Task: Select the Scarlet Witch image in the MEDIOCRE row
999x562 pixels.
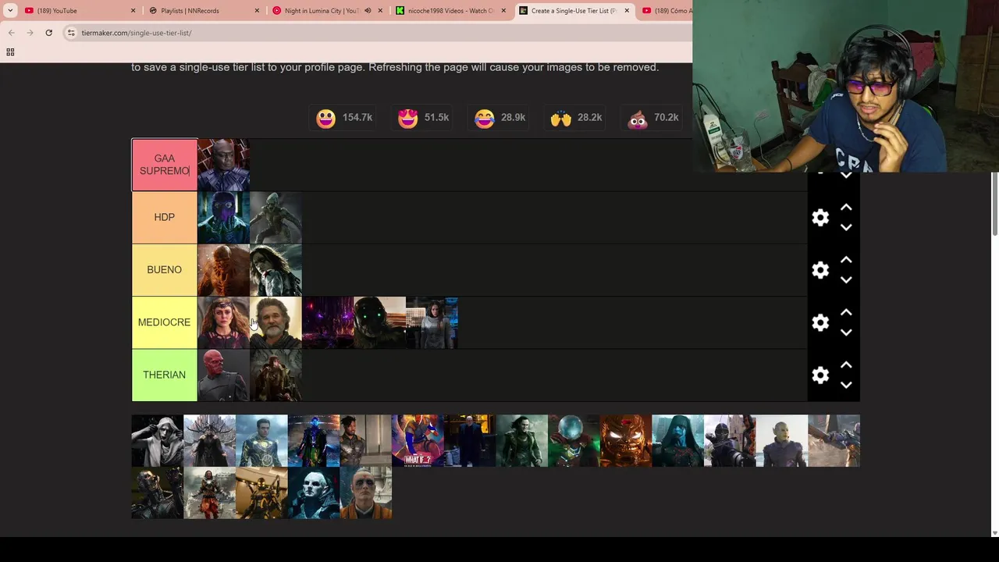Action: [223, 322]
